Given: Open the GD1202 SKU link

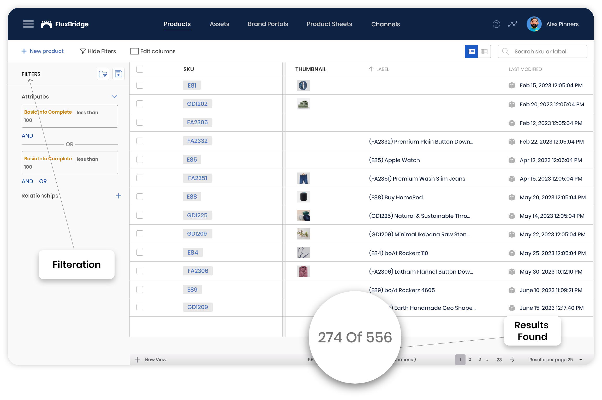Looking at the screenshot, I should (x=197, y=104).
